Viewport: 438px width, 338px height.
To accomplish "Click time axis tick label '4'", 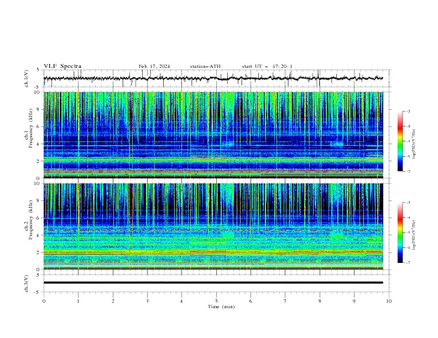I will (x=181, y=301).
